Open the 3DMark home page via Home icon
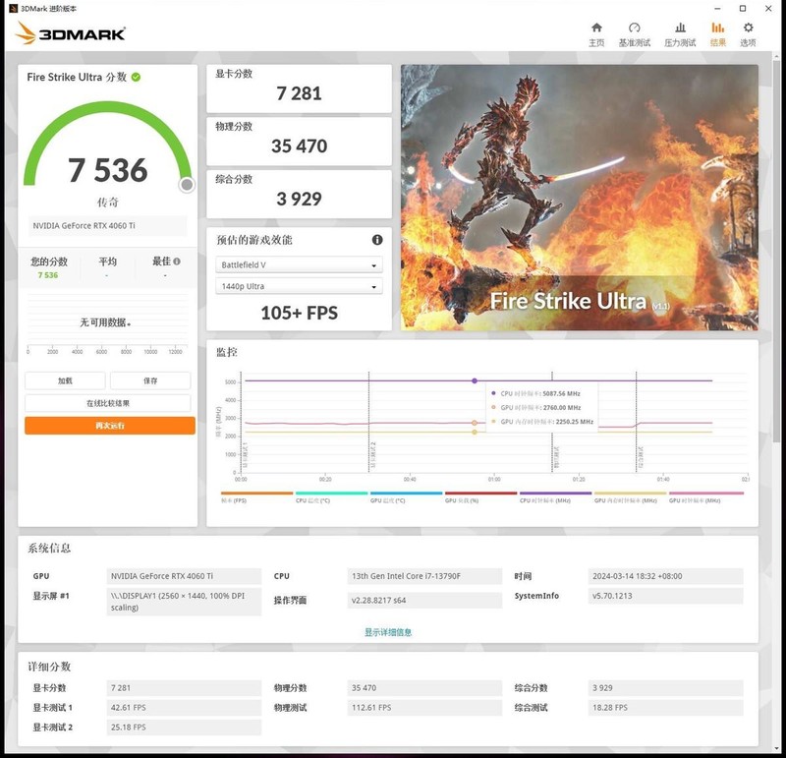 (x=596, y=28)
